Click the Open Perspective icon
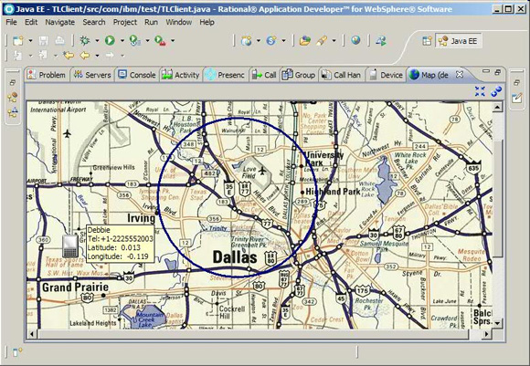This screenshot has height=366, width=530. [x=427, y=41]
